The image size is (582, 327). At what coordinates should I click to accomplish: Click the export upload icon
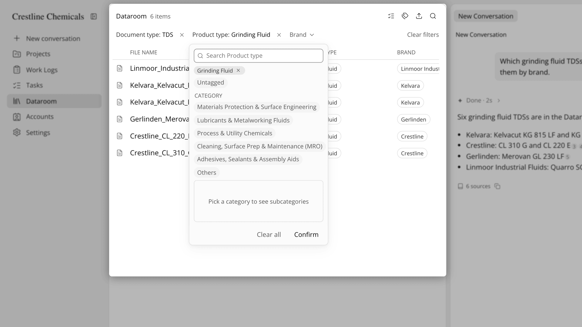pos(419,16)
